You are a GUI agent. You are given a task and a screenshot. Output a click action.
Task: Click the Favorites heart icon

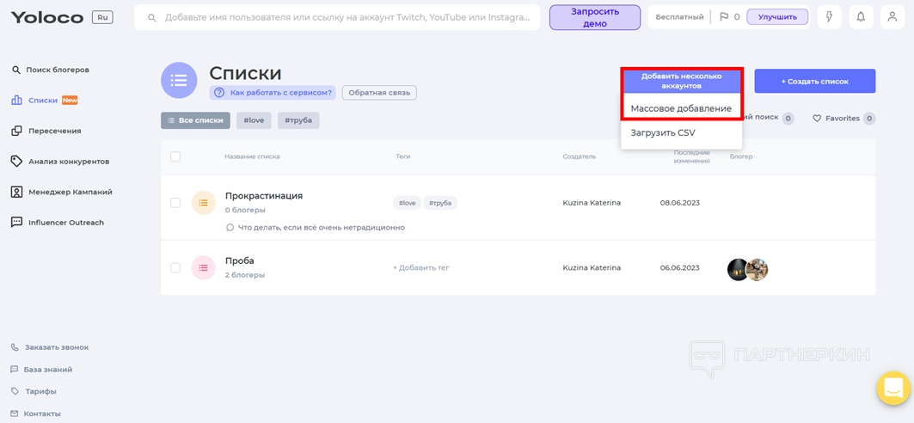click(817, 119)
